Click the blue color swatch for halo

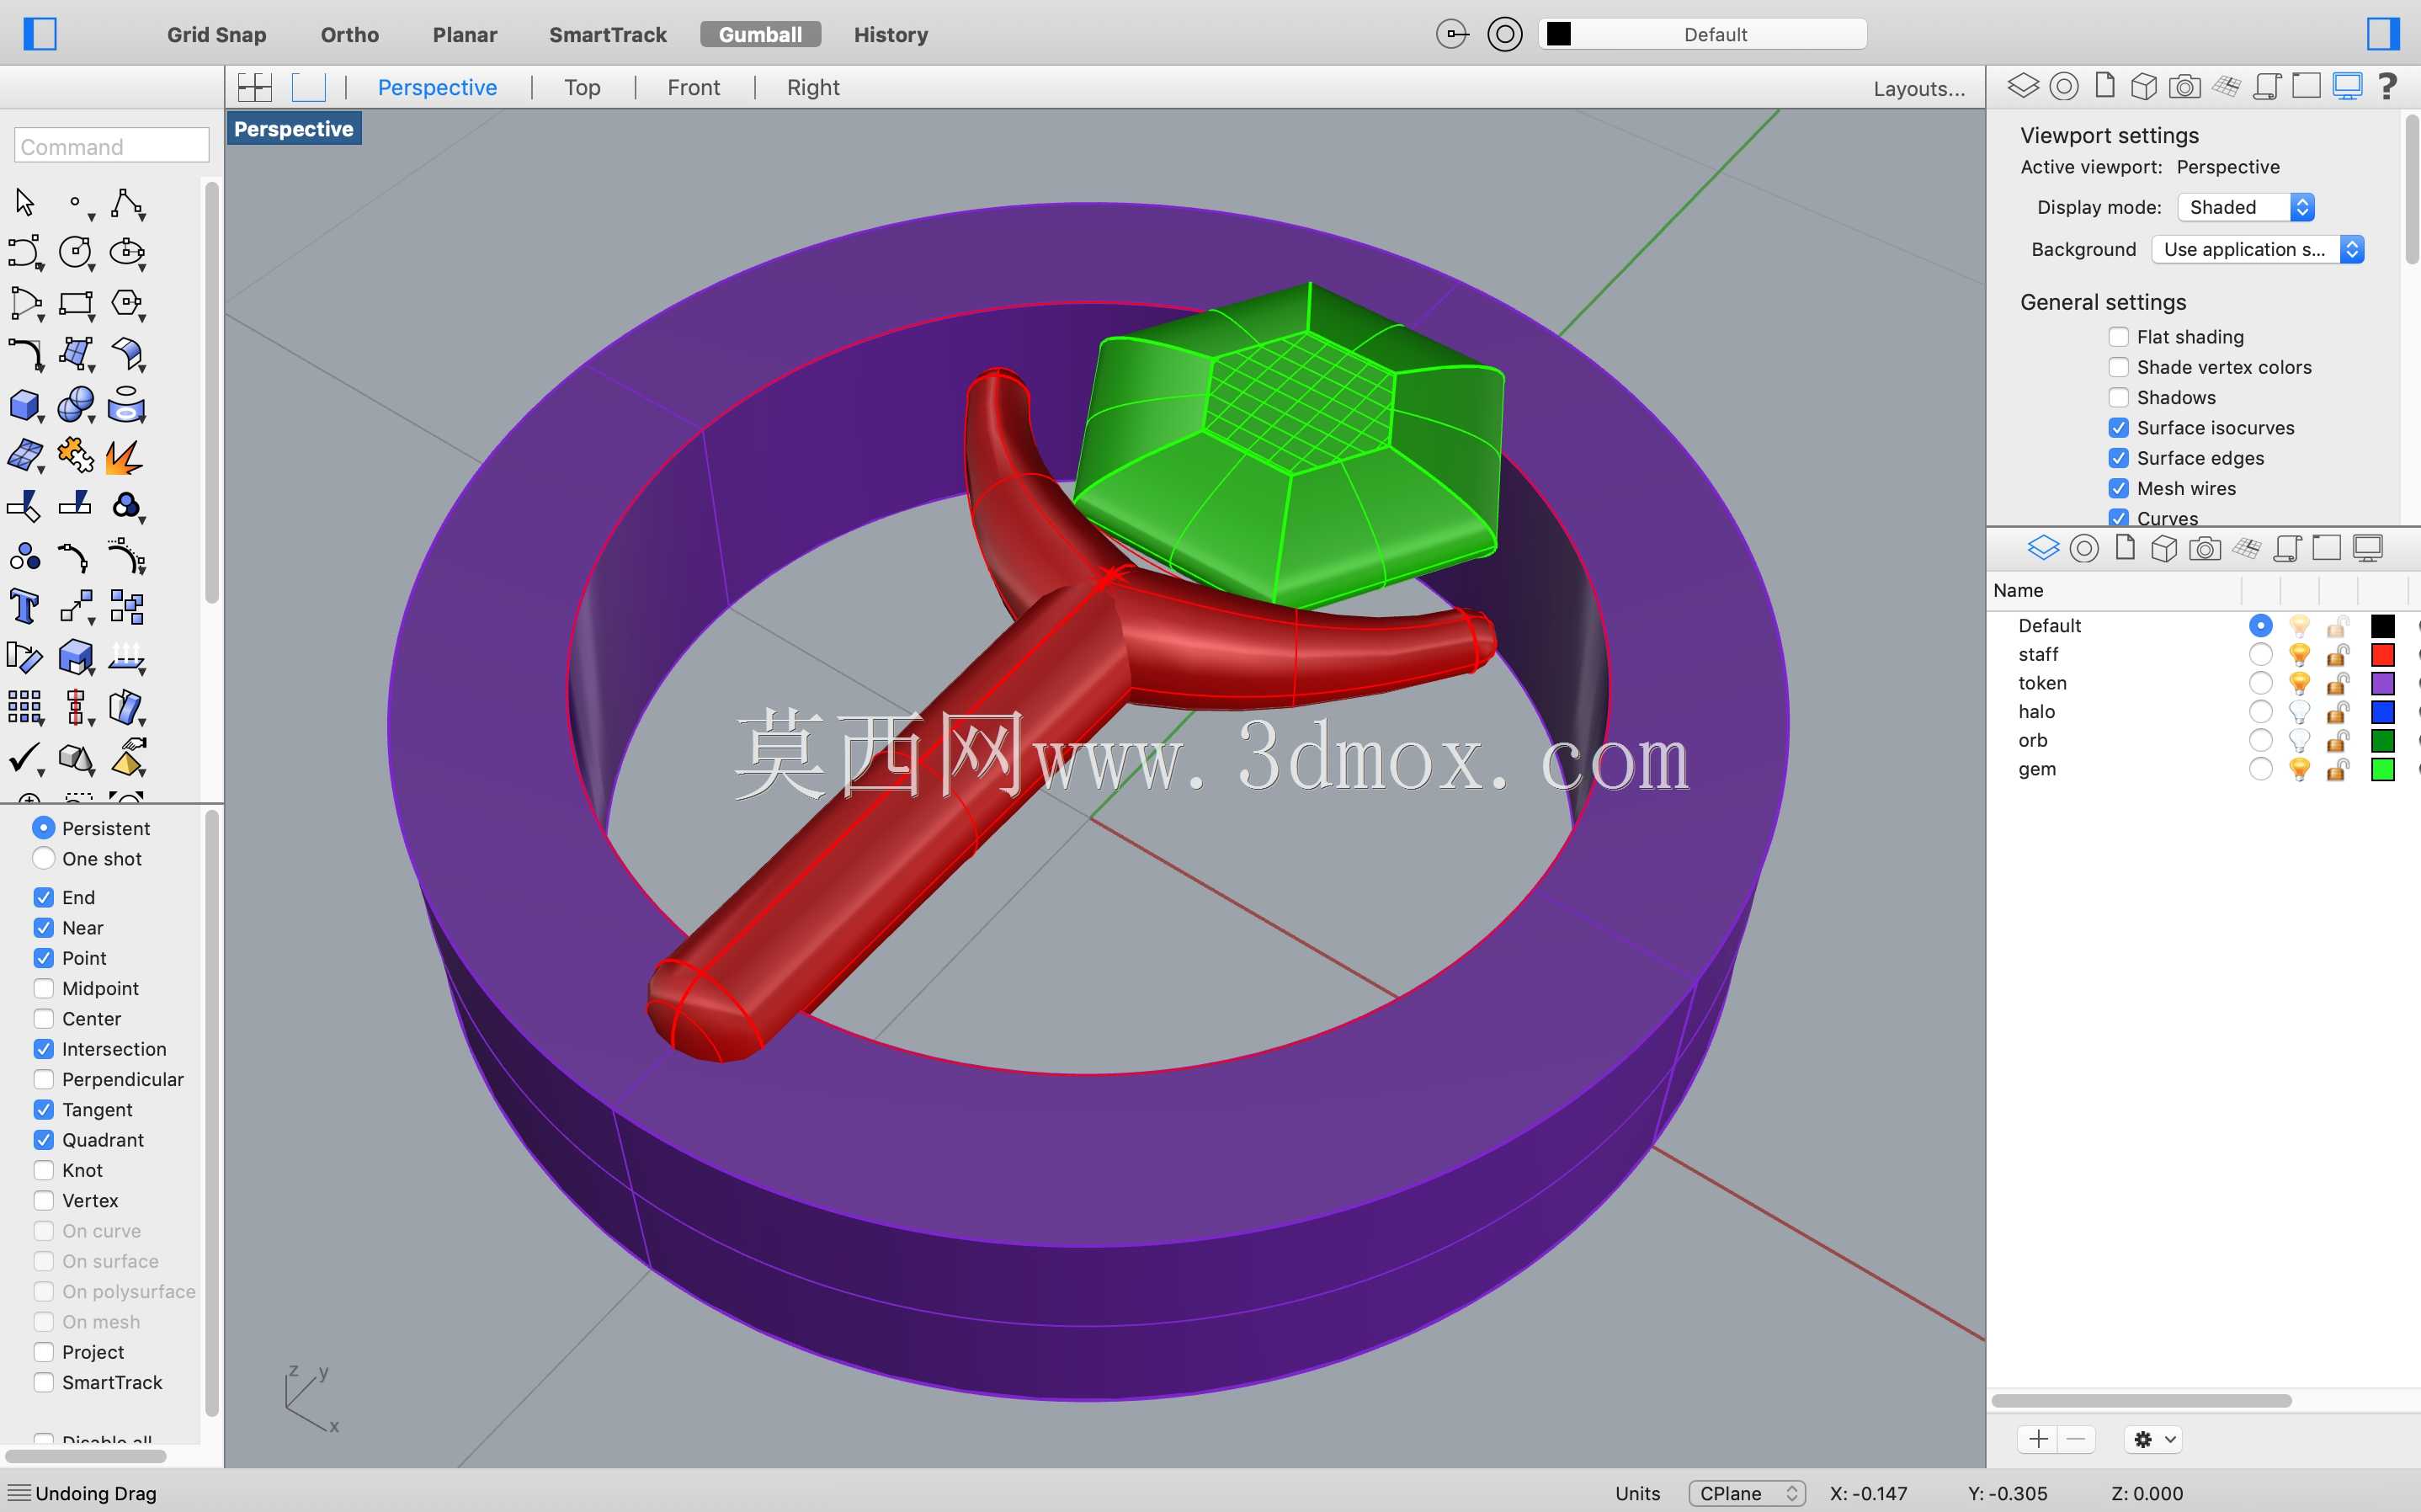tap(2383, 712)
